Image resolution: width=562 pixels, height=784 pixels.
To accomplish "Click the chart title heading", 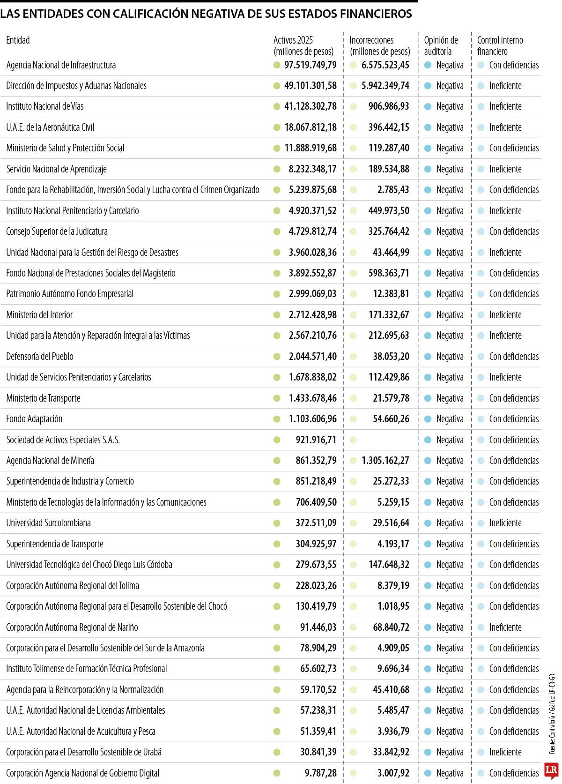I will [x=206, y=14].
